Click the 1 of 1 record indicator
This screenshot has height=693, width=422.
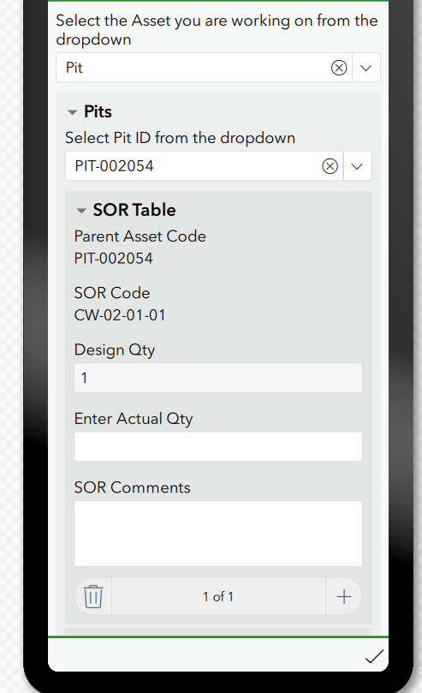[x=218, y=597]
